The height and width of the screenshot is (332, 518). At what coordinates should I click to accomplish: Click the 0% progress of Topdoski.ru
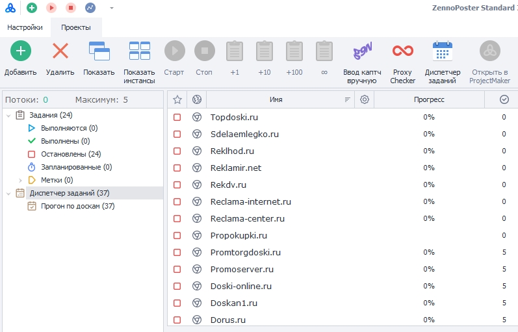(x=429, y=118)
